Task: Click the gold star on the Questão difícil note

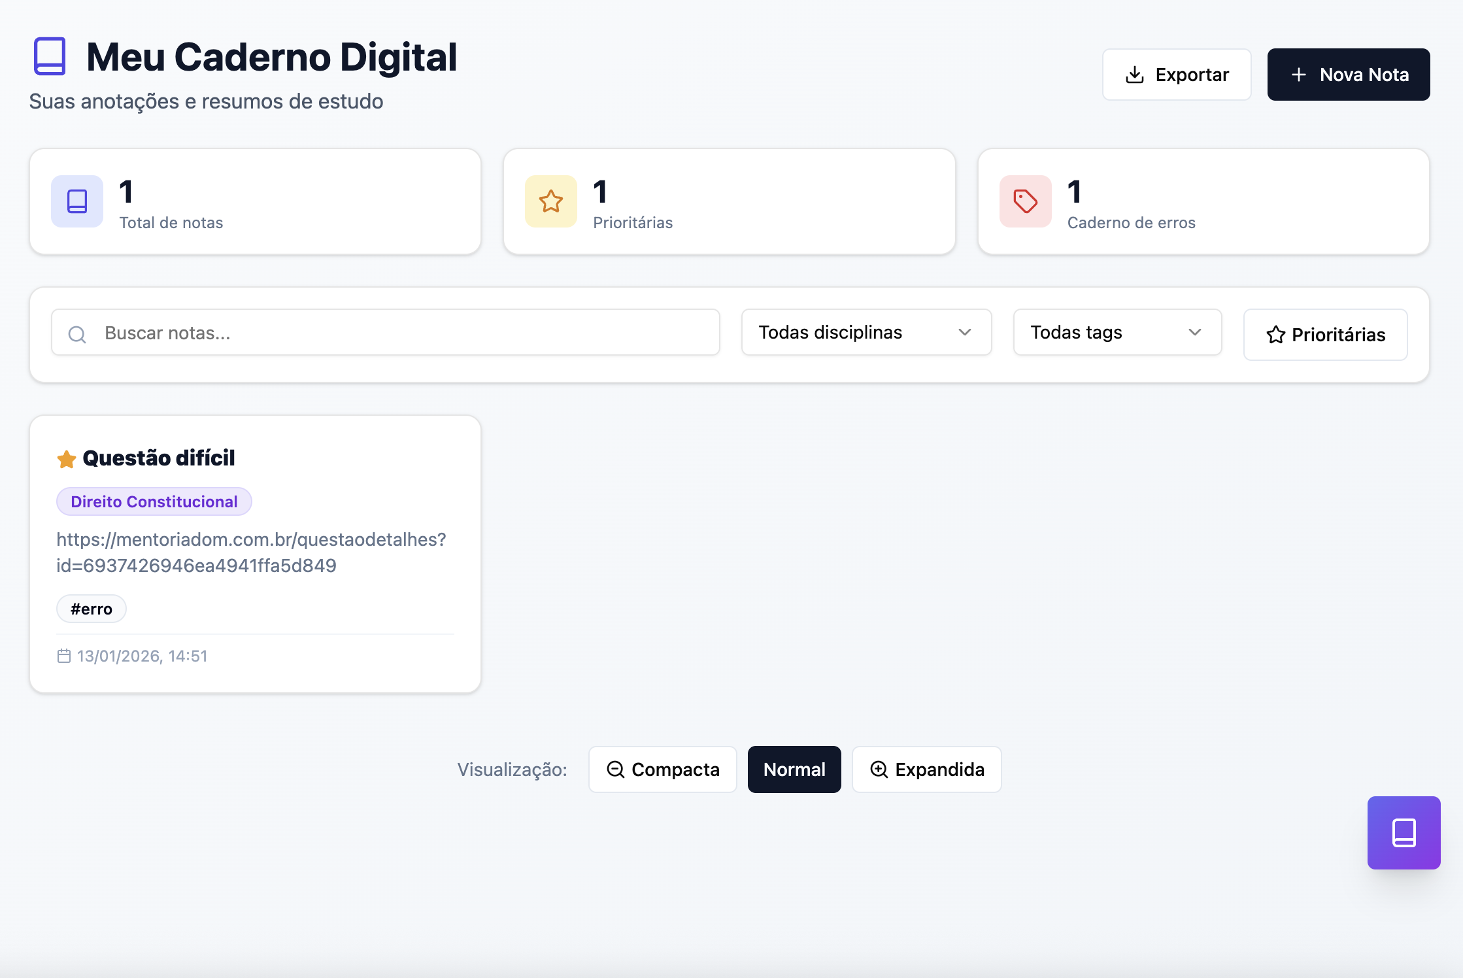Action: [67, 460]
